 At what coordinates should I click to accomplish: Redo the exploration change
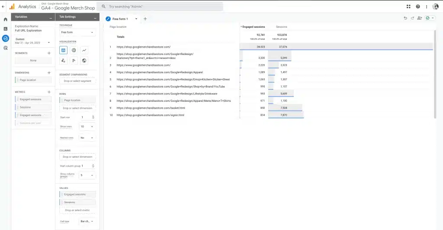click(412, 18)
